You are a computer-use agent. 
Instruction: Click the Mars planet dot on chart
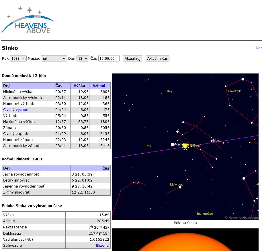click(212, 141)
